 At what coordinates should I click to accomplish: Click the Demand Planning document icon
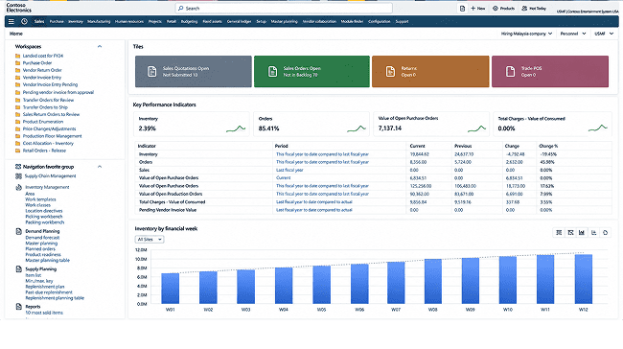click(x=18, y=231)
